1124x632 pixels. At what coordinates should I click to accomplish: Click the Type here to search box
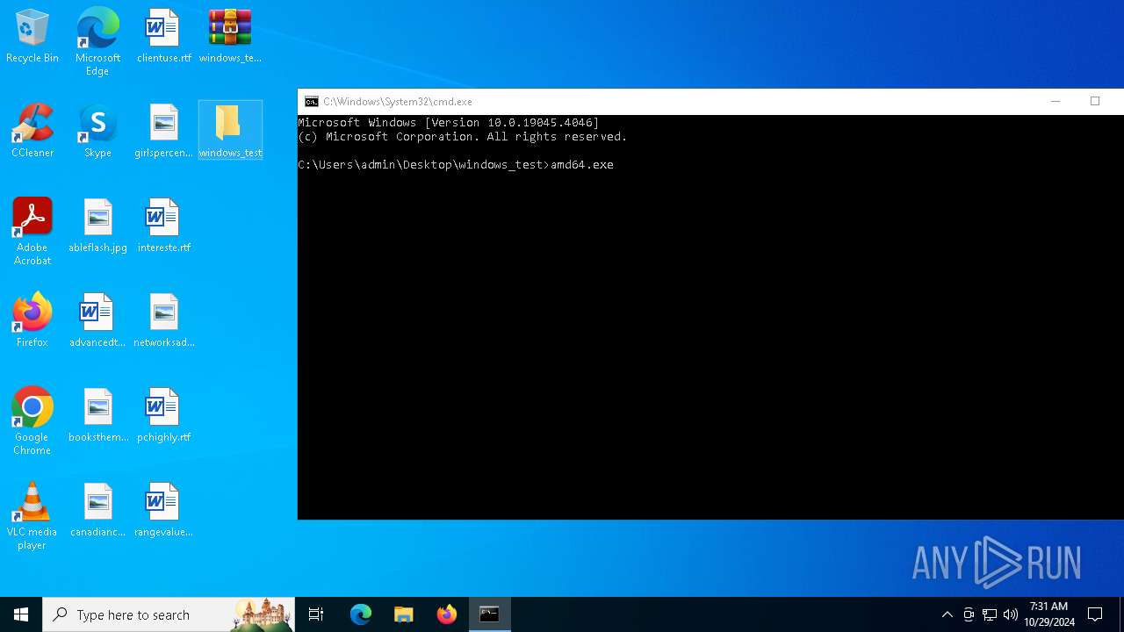(169, 614)
